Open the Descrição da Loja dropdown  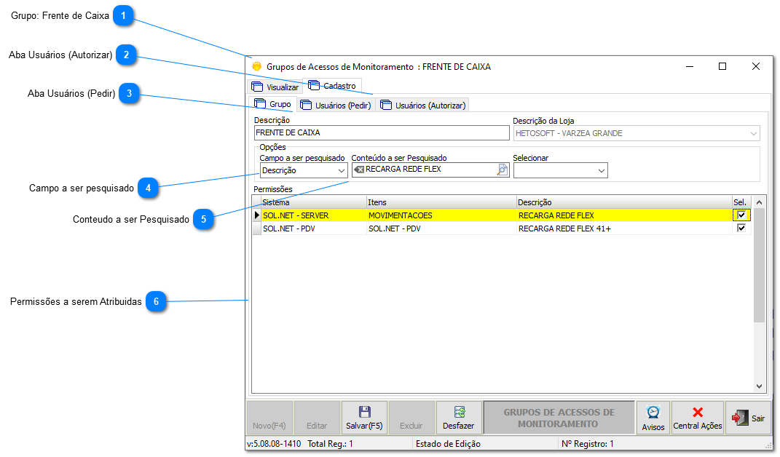click(753, 134)
